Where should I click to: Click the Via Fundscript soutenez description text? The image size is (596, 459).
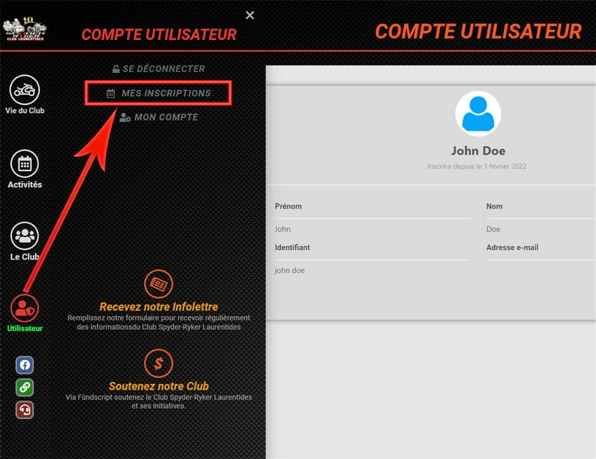pyautogui.click(x=158, y=402)
